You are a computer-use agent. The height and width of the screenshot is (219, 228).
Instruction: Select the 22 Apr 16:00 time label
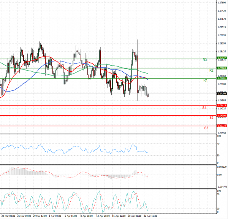pos(150,216)
